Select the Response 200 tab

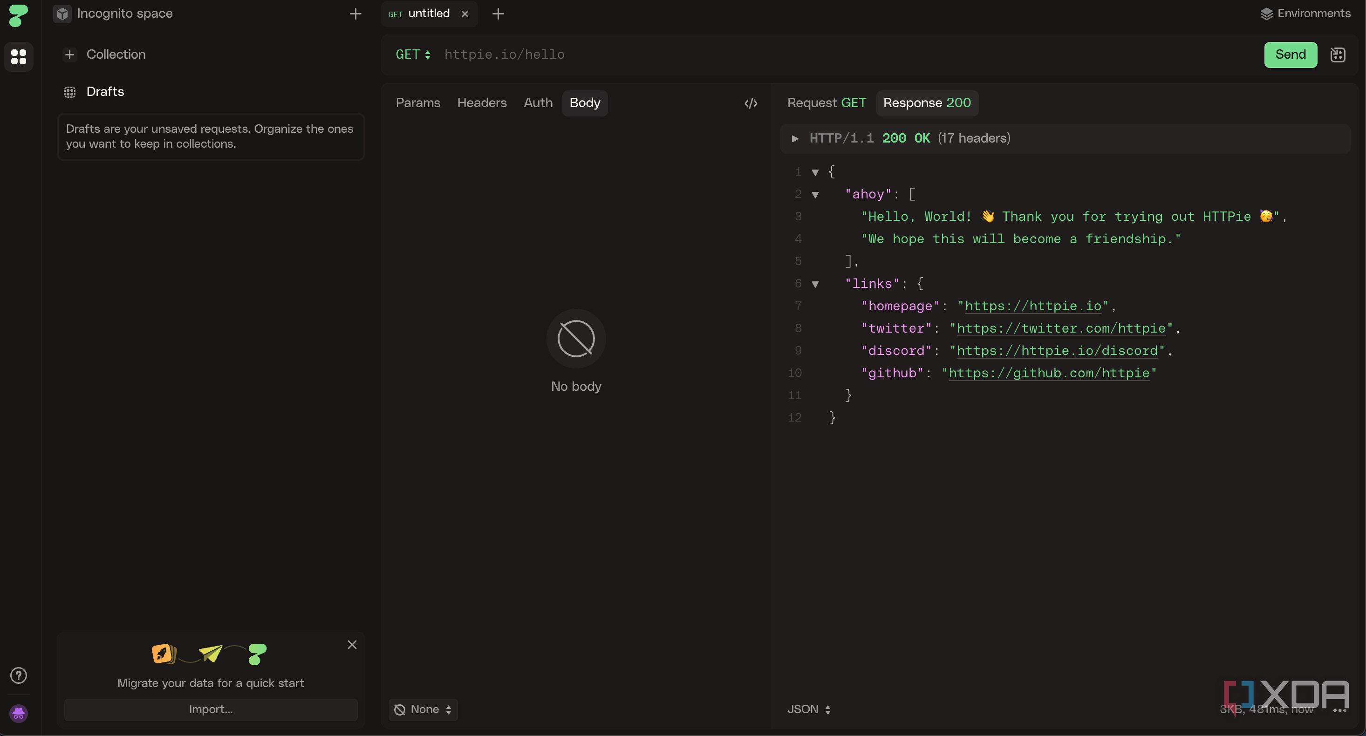(927, 103)
